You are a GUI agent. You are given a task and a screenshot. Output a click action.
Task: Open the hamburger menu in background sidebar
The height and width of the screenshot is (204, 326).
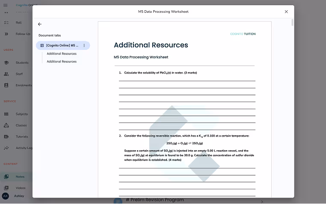(x=6, y=5)
